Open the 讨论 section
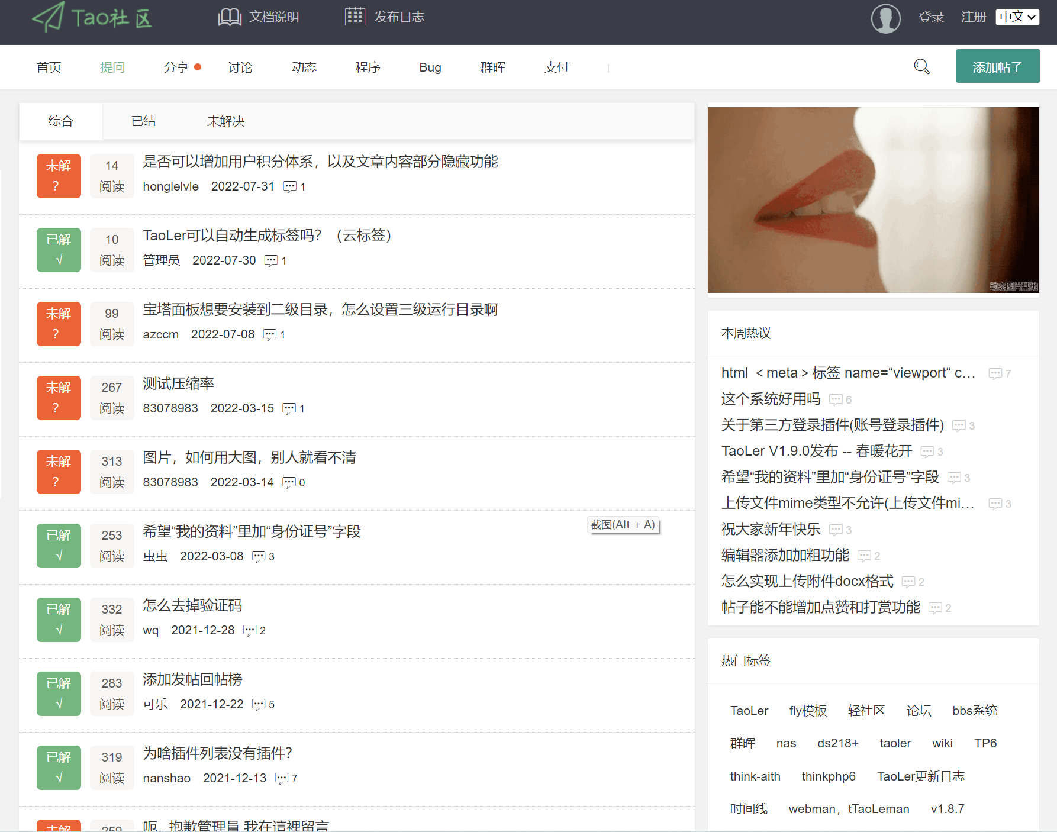 pyautogui.click(x=240, y=67)
